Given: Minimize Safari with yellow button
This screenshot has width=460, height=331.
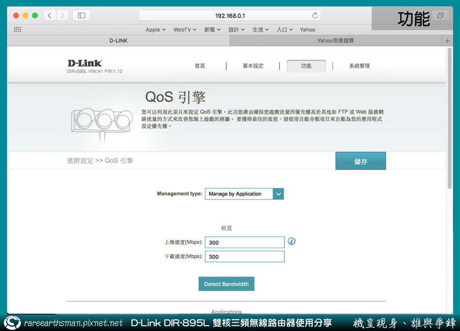Looking at the screenshot, I should pos(25,16).
